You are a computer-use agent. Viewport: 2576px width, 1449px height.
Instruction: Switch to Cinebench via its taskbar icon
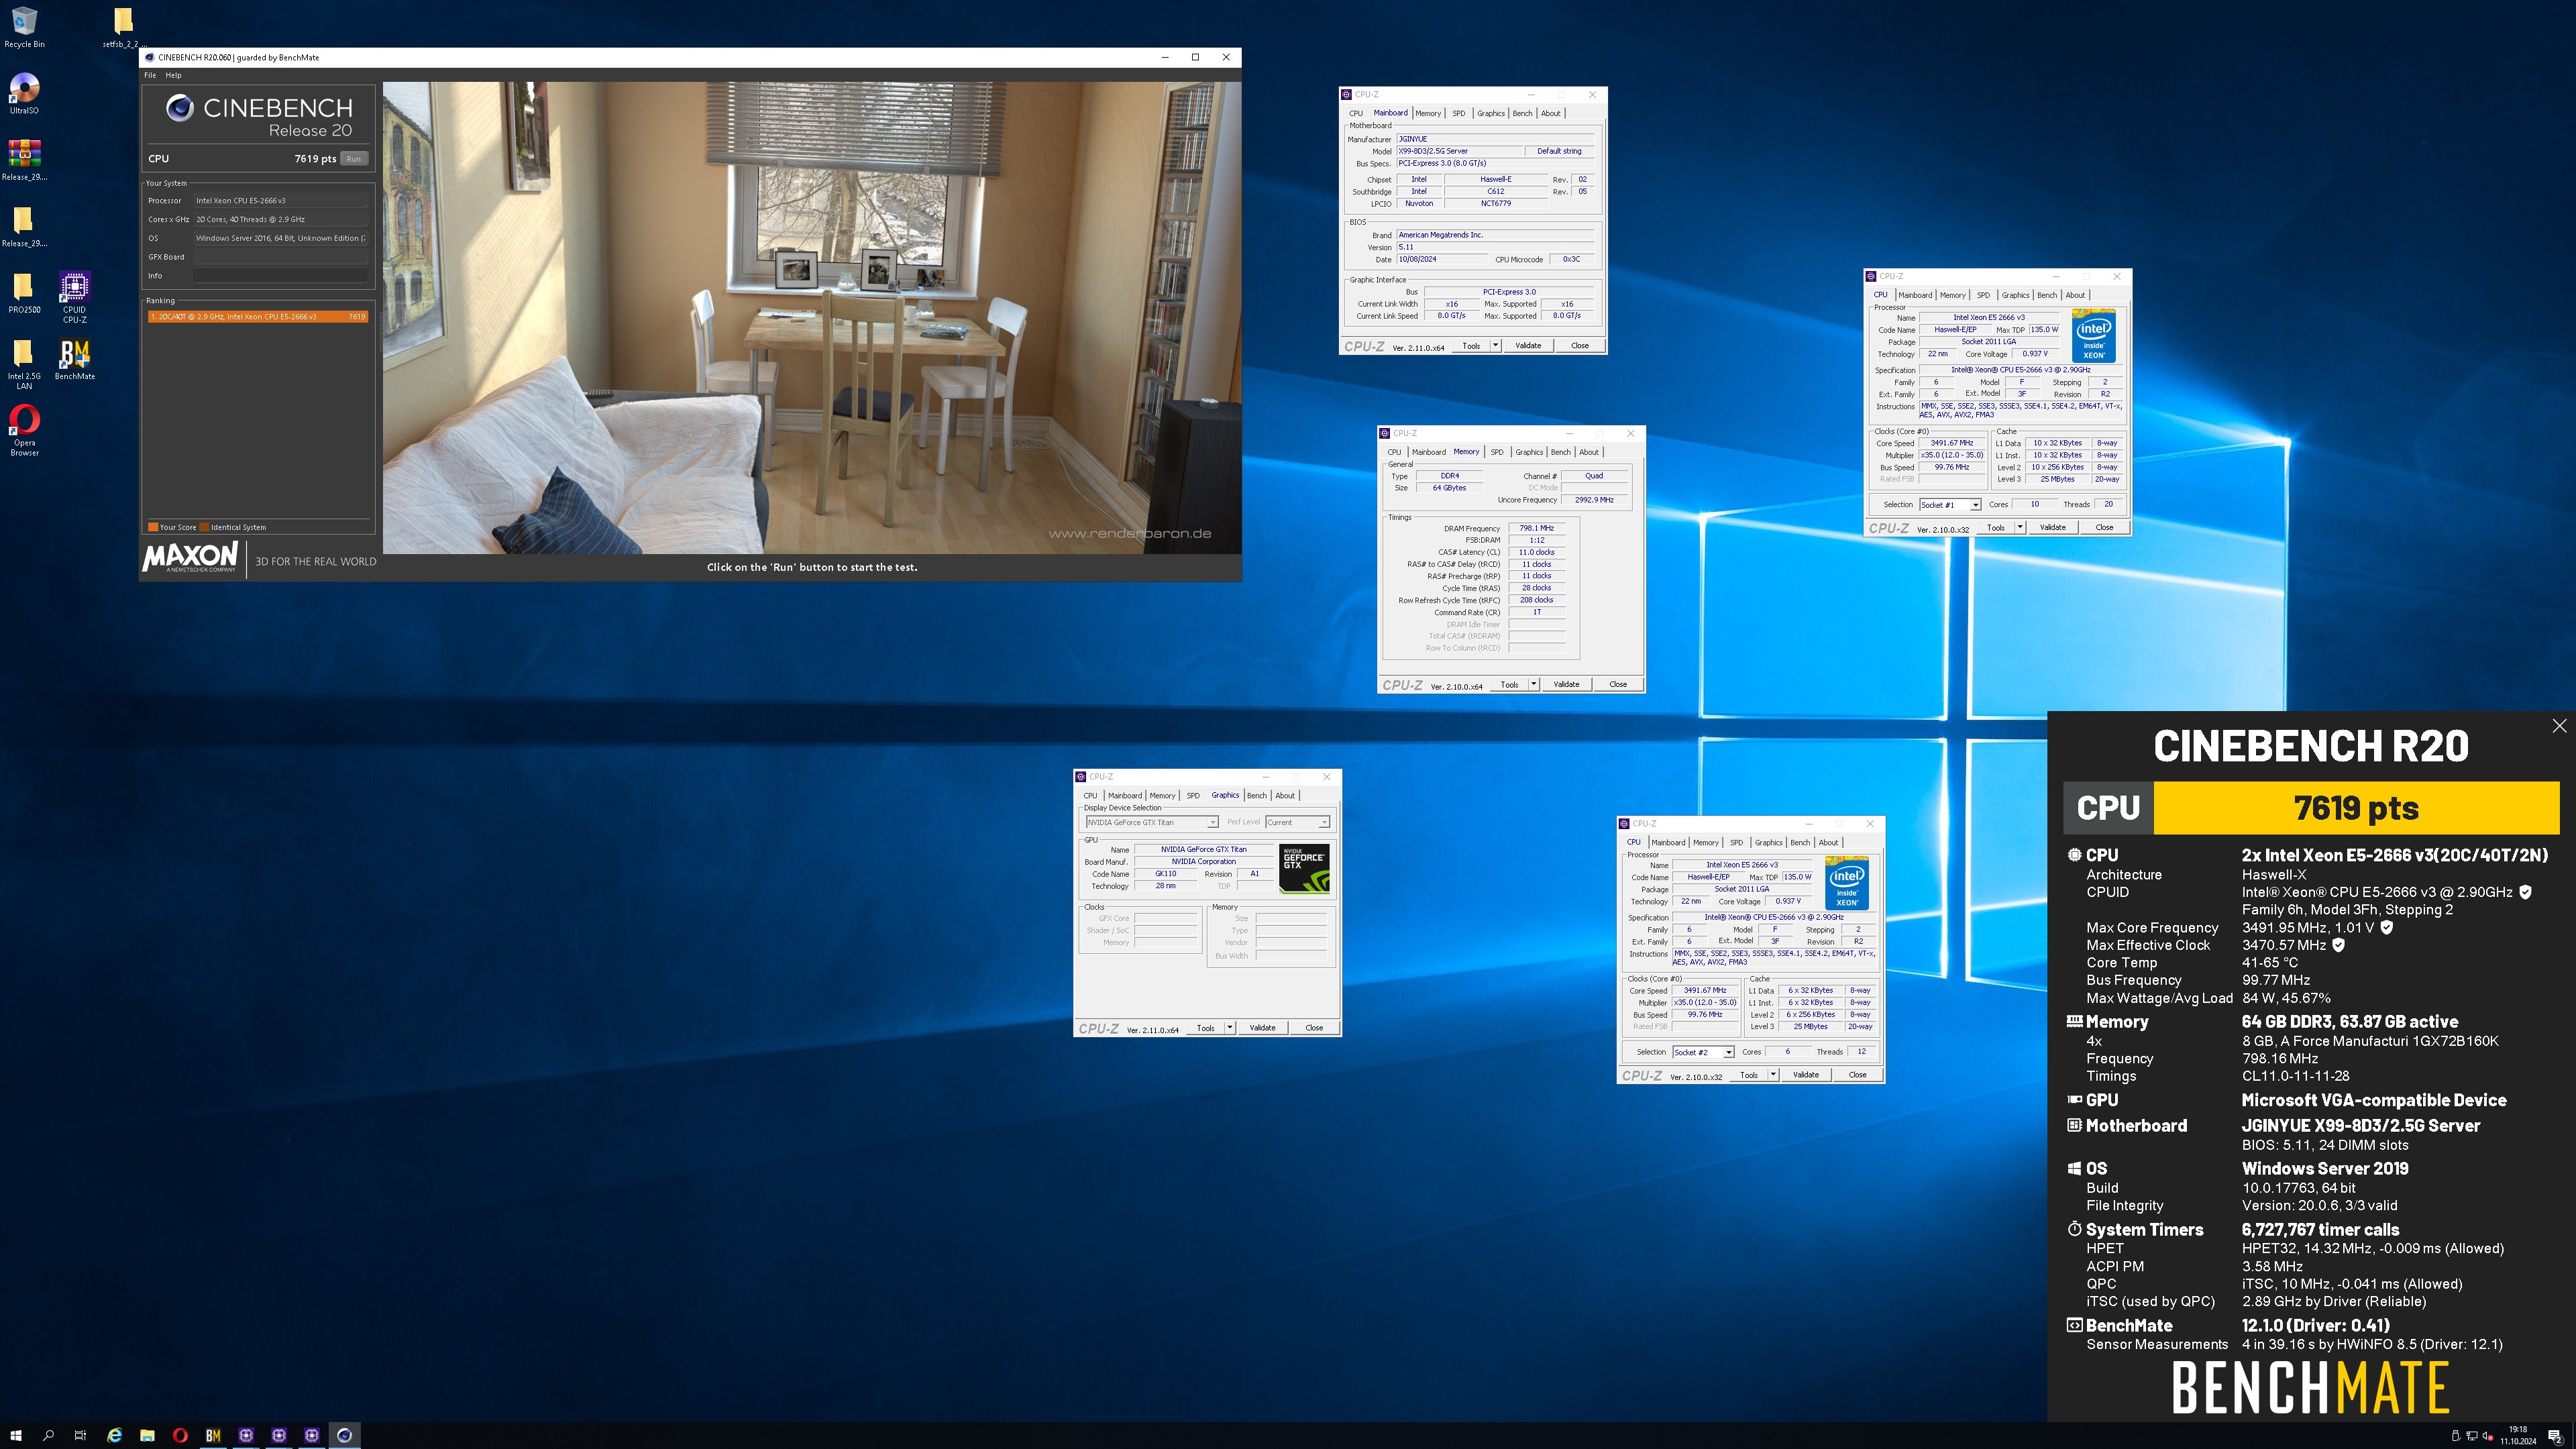(x=344, y=1435)
